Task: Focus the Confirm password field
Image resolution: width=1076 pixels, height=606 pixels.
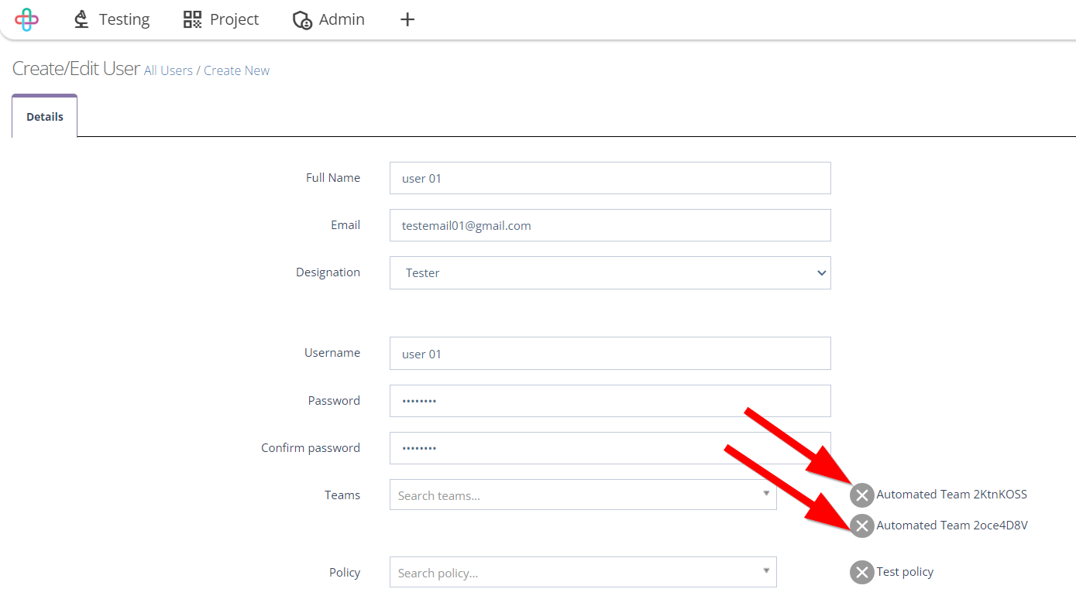Action: (610, 448)
